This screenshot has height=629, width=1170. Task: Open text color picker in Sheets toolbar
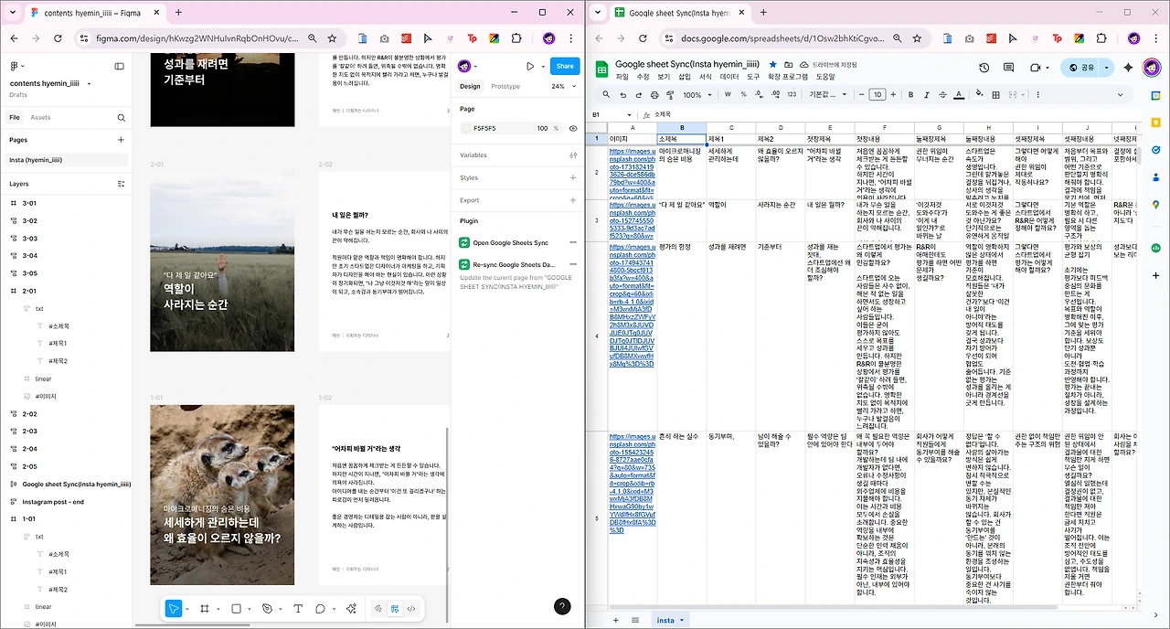click(959, 95)
